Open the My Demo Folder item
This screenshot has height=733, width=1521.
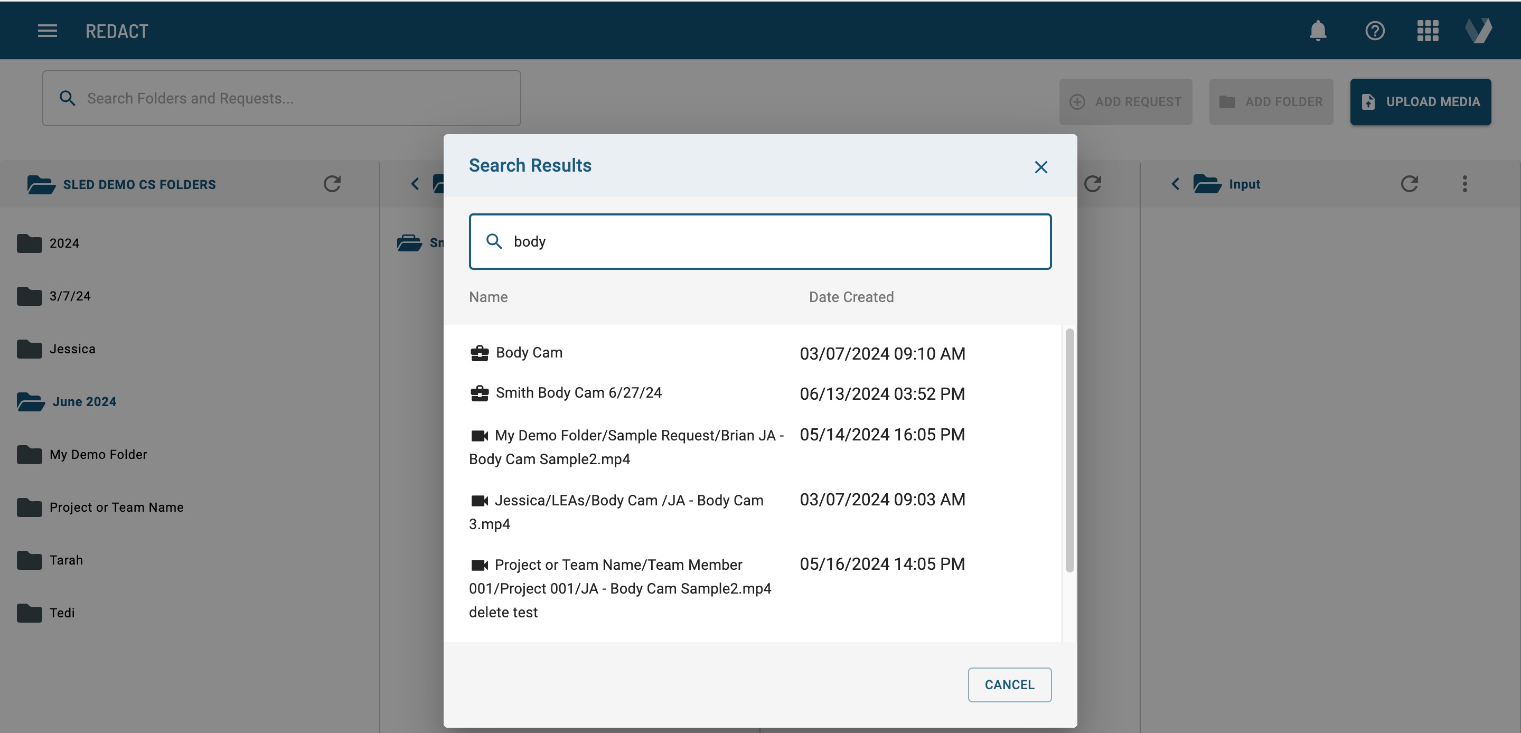(x=98, y=454)
